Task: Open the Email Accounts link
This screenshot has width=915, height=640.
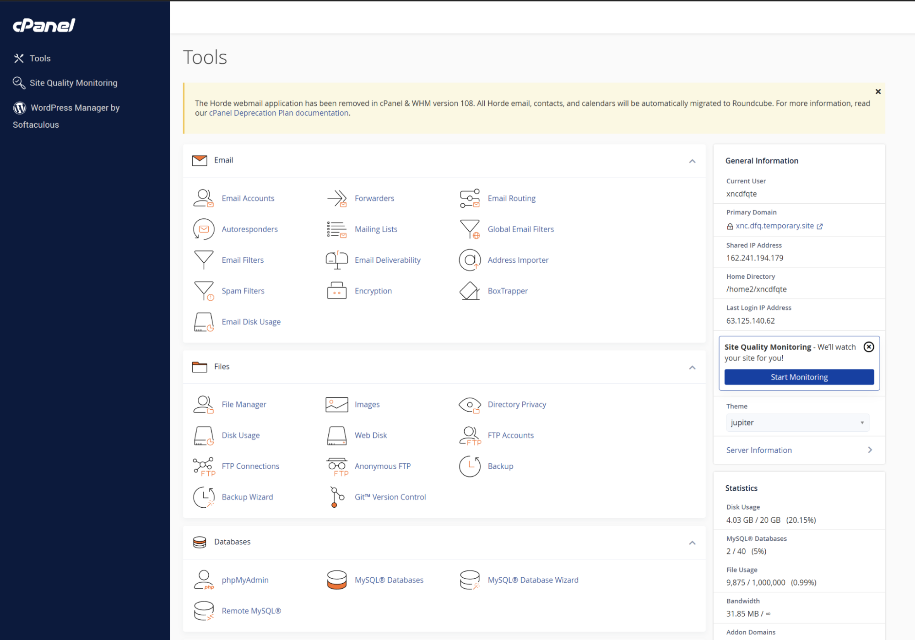Action: coord(248,198)
